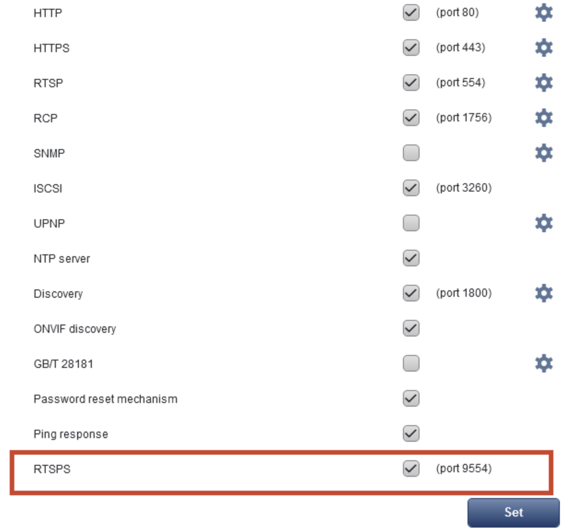Open SNMP configuration gear

pos(544,152)
